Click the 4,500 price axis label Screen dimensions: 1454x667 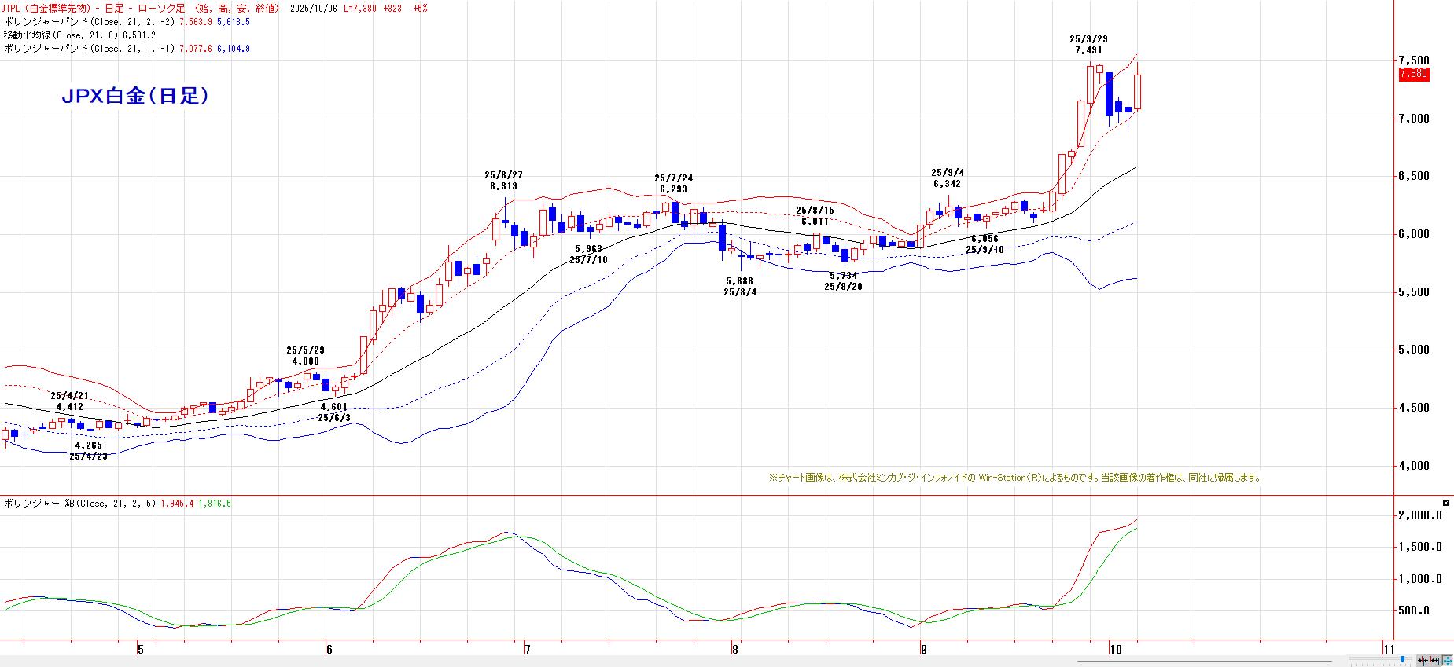coord(1413,408)
